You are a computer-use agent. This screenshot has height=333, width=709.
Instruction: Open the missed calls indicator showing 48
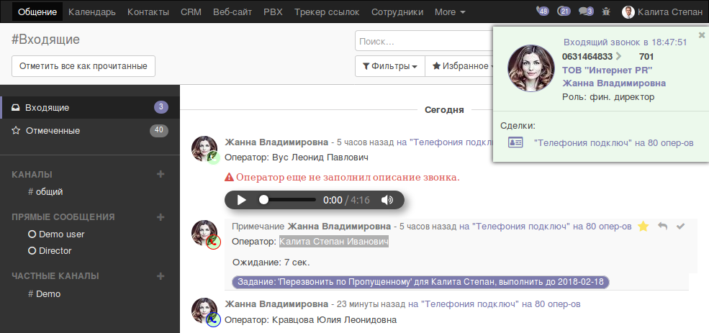[542, 12]
